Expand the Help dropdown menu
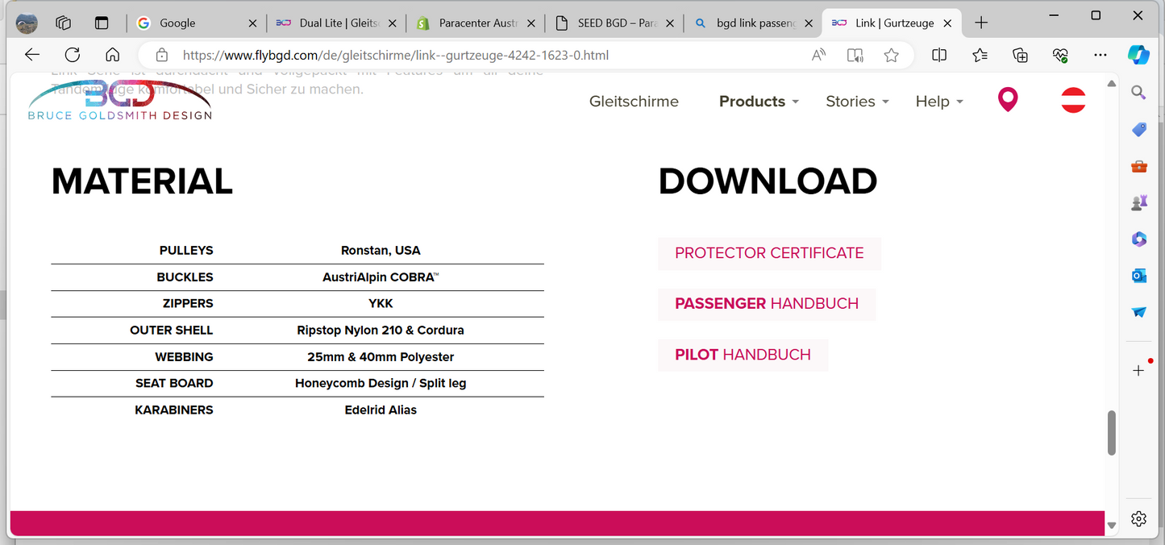Image resolution: width=1165 pixels, height=545 pixels. point(939,102)
